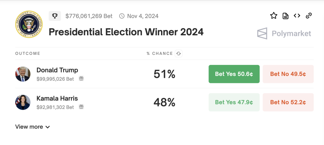This screenshot has width=324, height=145.
Task: Click the clock icon near date
Action: (x=122, y=16)
